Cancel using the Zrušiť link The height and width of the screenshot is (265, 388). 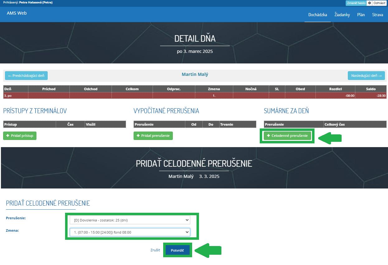[155, 250]
